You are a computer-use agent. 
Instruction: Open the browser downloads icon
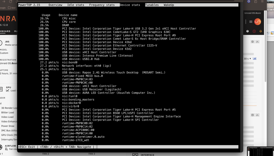pyautogui.click(x=249, y=1)
